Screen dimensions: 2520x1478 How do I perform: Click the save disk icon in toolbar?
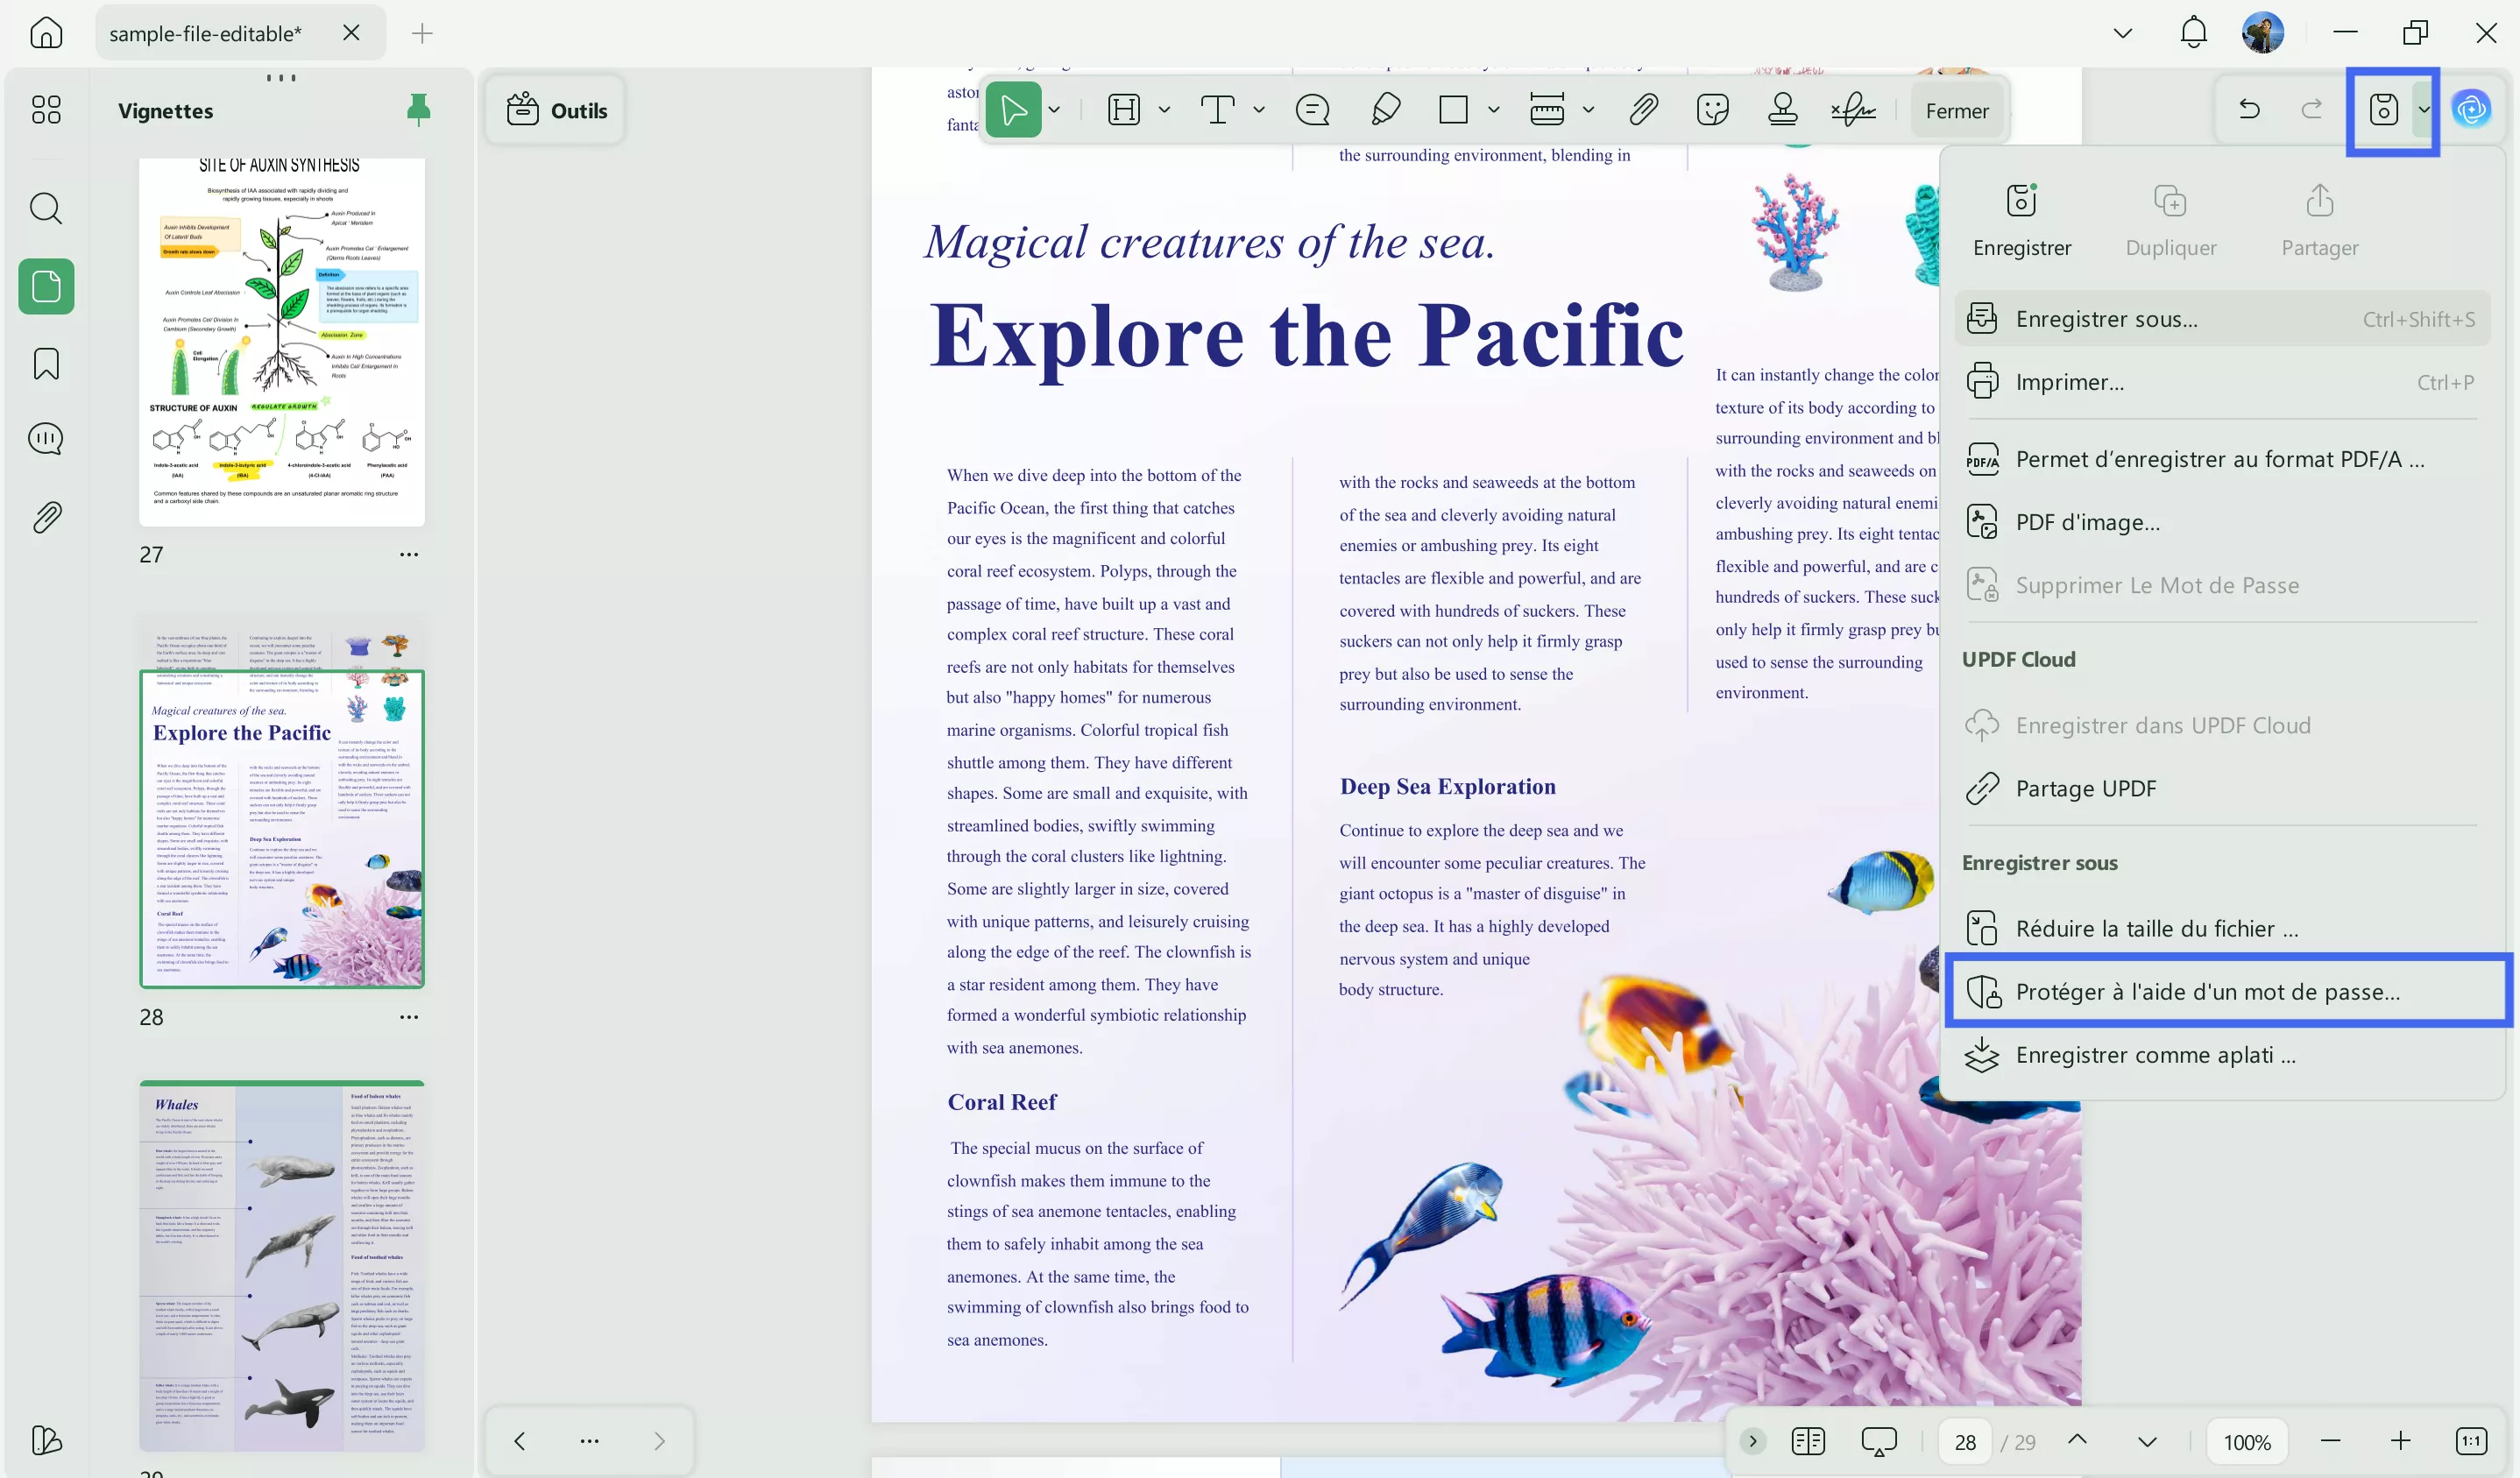pos(2383,109)
